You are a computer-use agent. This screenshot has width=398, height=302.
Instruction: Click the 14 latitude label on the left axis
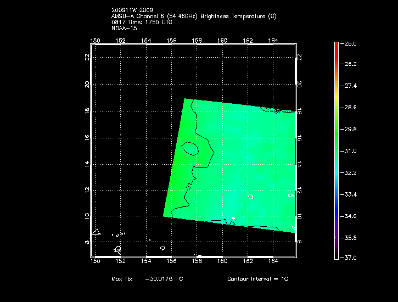tap(87, 164)
